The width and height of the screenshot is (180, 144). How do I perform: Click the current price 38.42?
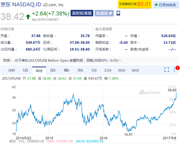[12, 17]
